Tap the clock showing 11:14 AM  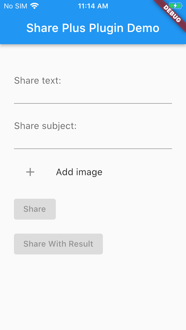pyautogui.click(x=93, y=6)
